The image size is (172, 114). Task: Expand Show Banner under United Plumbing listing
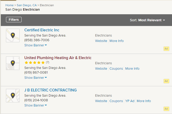[x=35, y=78]
